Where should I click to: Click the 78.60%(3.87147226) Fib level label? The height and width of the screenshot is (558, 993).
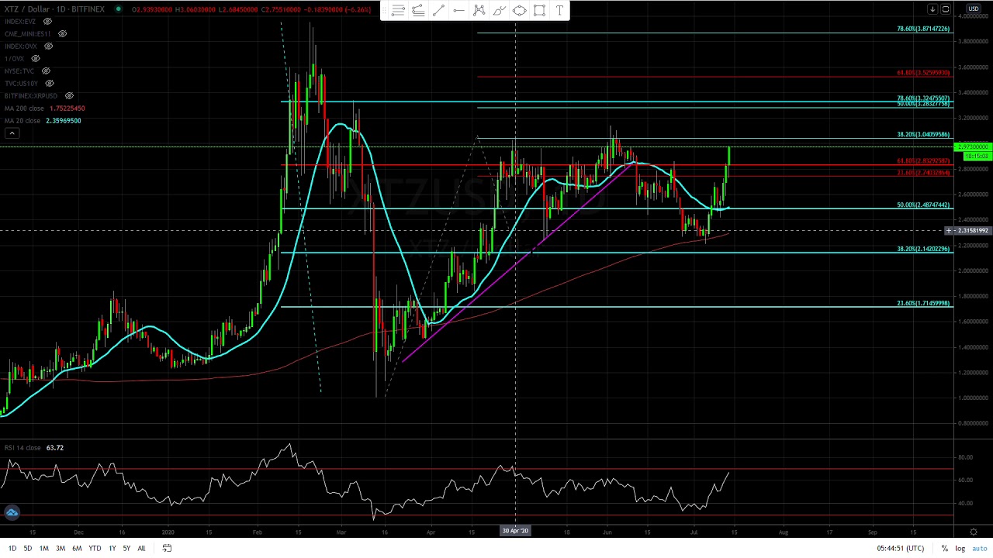pos(923,29)
